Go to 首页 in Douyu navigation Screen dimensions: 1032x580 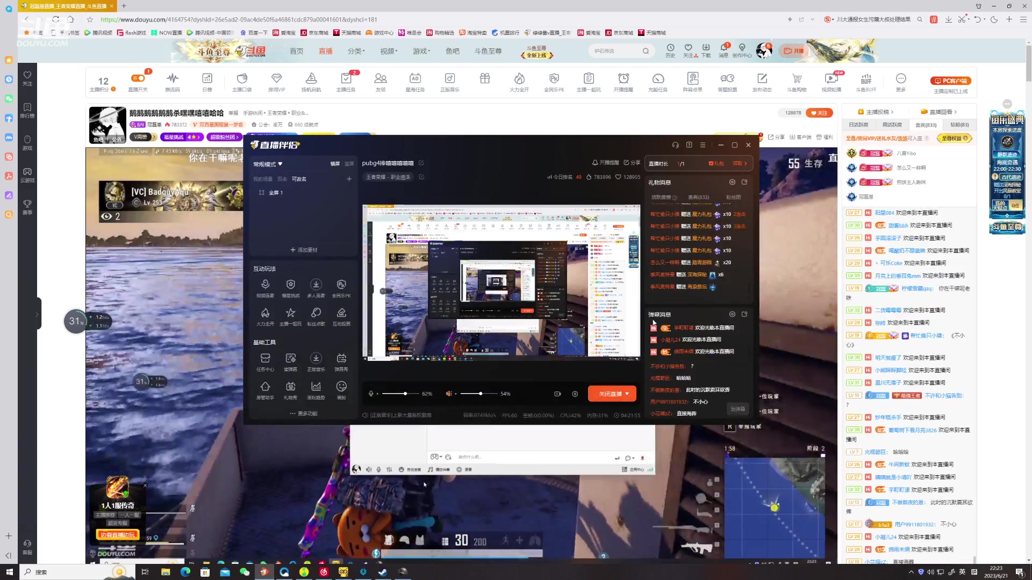pyautogui.click(x=297, y=51)
